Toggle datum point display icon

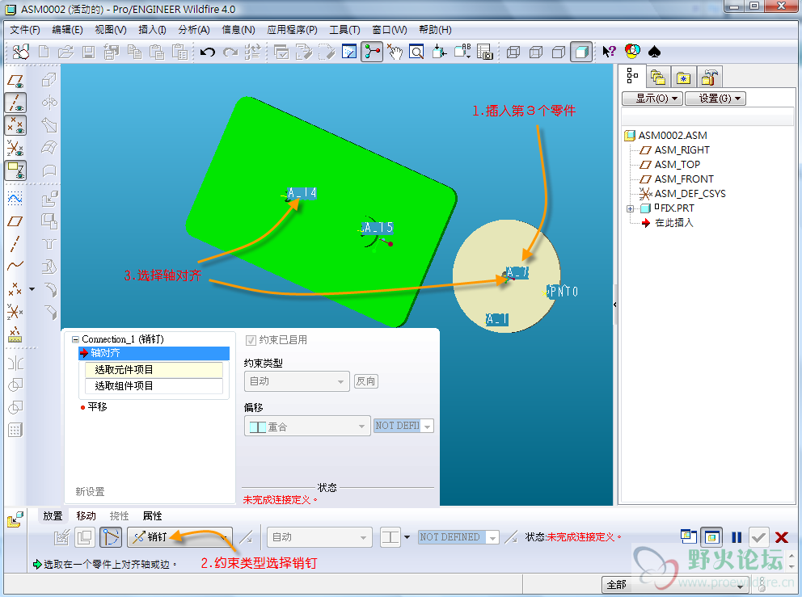(15, 125)
